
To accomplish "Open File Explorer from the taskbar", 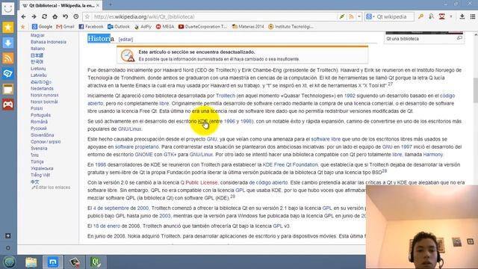I will point(31,262).
